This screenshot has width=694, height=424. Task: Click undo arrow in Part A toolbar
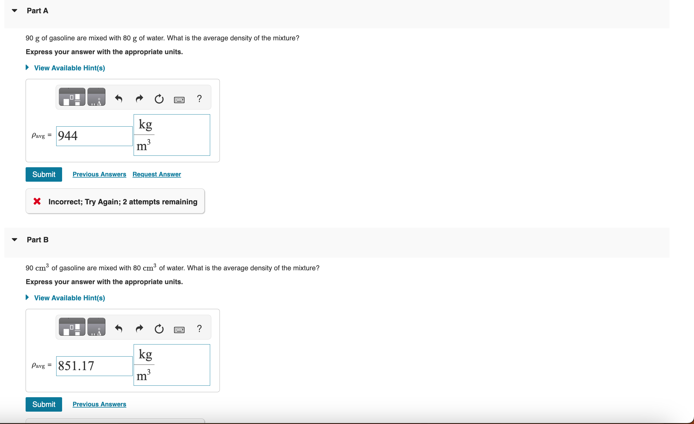[x=119, y=98]
